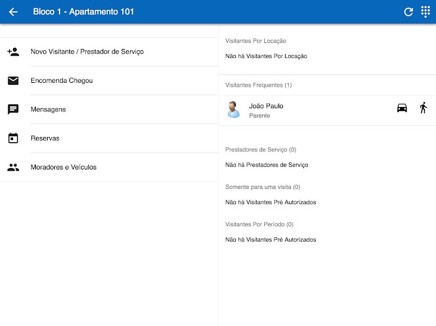This screenshot has width=436, height=326.
Task: Go back using the arrow icon
Action: coord(13,12)
